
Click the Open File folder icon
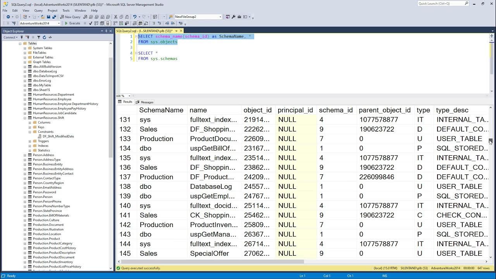(x=43, y=17)
